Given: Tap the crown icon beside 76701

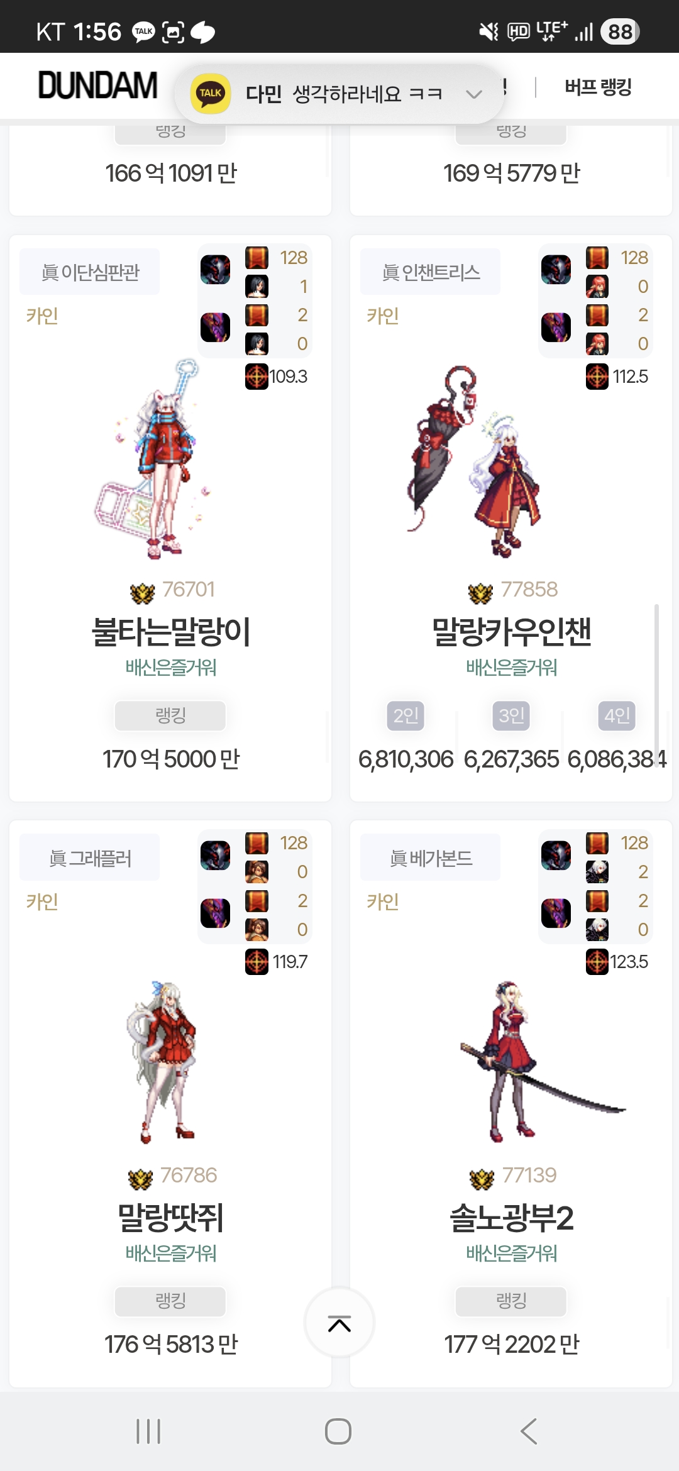Looking at the screenshot, I should pos(142,592).
